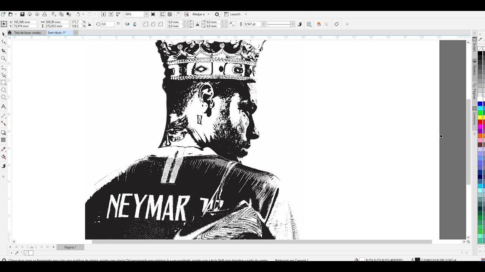
Task: Select the Pick tool in toolbox
Action: (3, 34)
